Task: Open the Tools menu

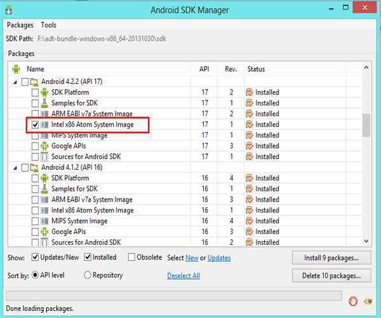Action: (x=49, y=25)
